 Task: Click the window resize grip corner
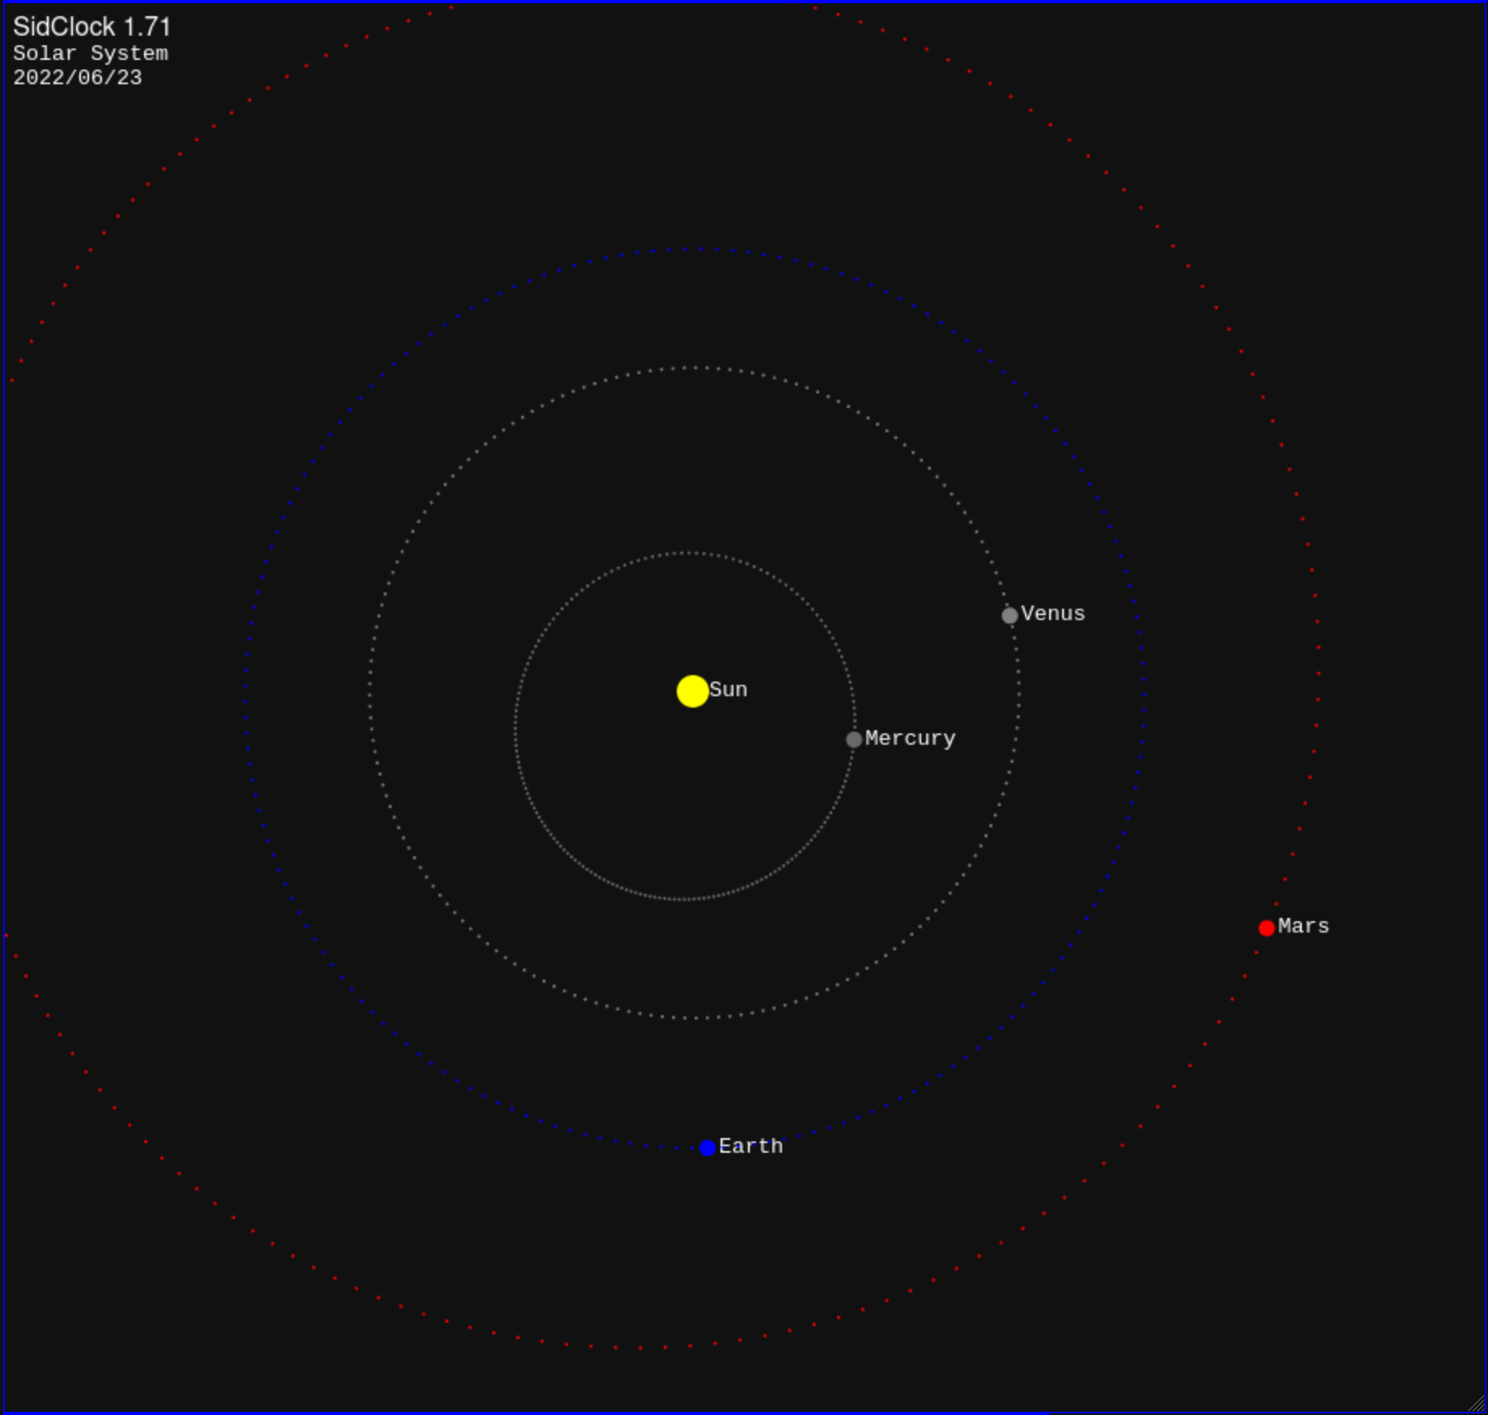pyautogui.click(x=1476, y=1404)
